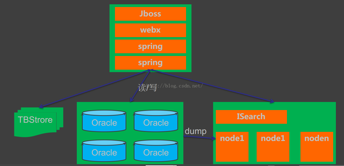Viewport: 344px width, 166px height.
Task: Click the noden orange block
Action: pos(317,147)
